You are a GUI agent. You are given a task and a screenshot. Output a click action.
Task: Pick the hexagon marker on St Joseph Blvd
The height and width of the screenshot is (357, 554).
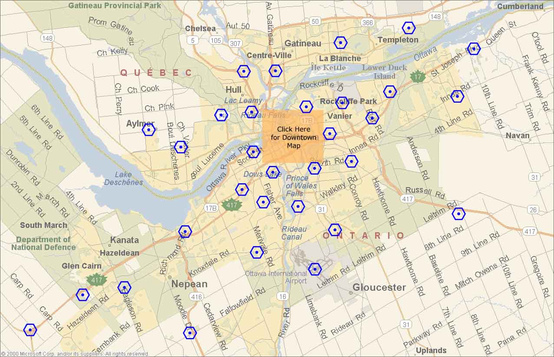(x=474, y=48)
